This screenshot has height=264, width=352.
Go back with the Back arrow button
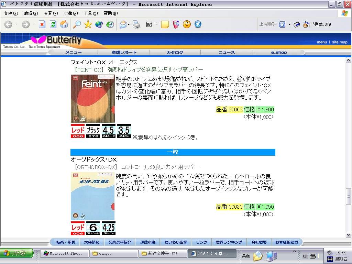(x=8, y=24)
